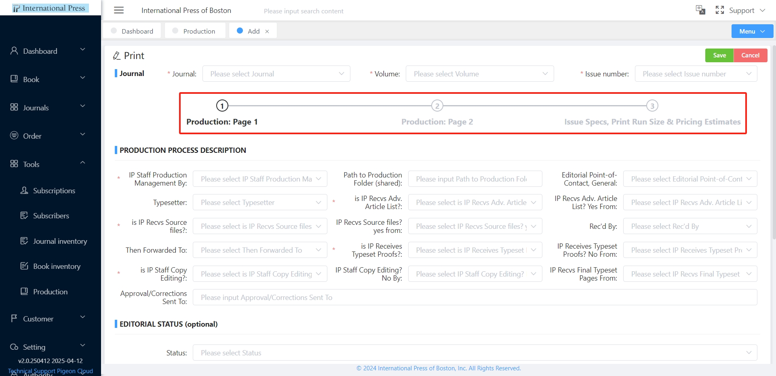Open IP Recvs Final Typeset Pages From dropdown

(690, 274)
